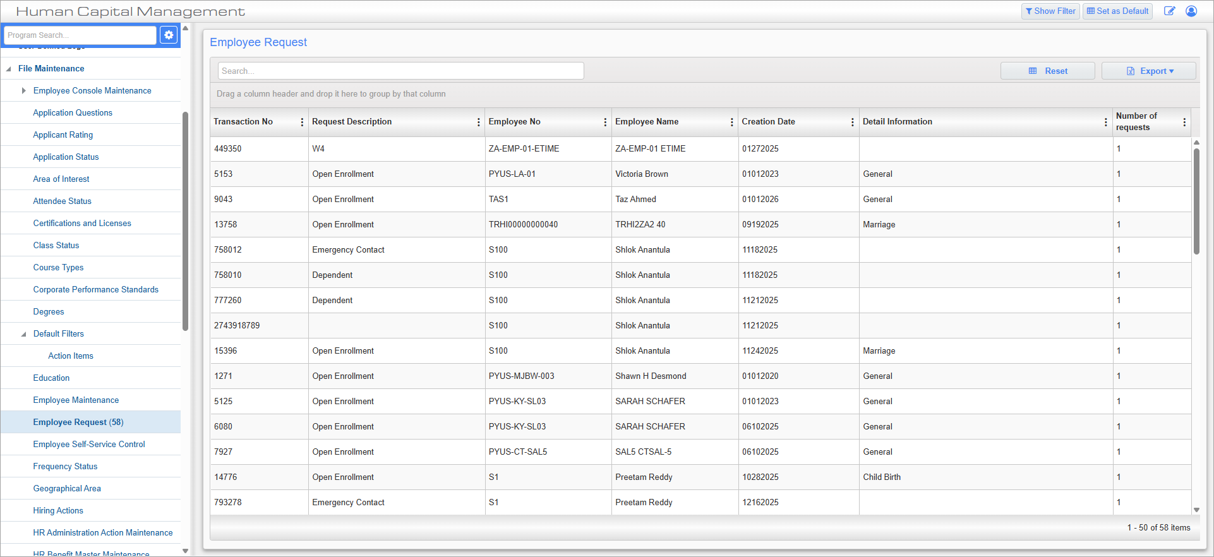Screen dimensions: 1214x557
Task: Click the Program Search field
Action: [80, 35]
